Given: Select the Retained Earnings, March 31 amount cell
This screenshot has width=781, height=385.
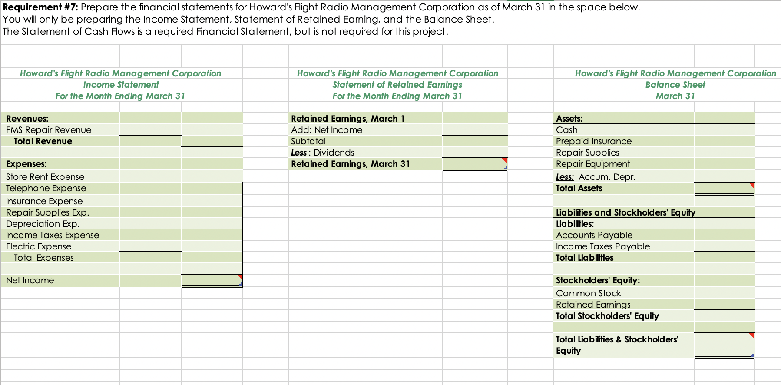Looking at the screenshot, I should [475, 164].
